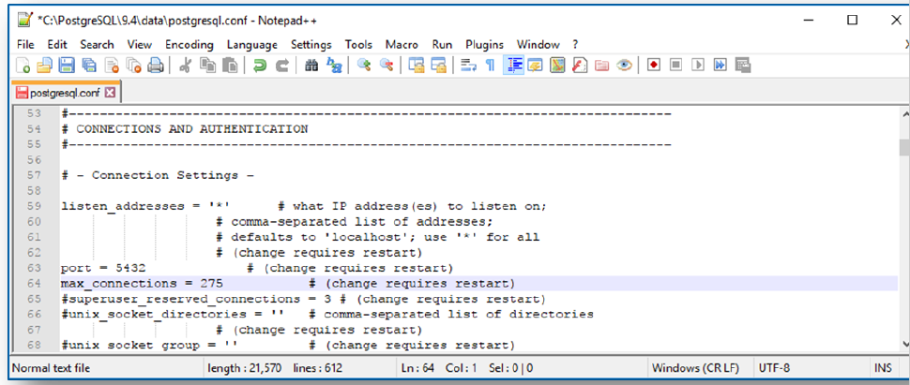Open the Encoding menu
The image size is (910, 385).
click(189, 44)
